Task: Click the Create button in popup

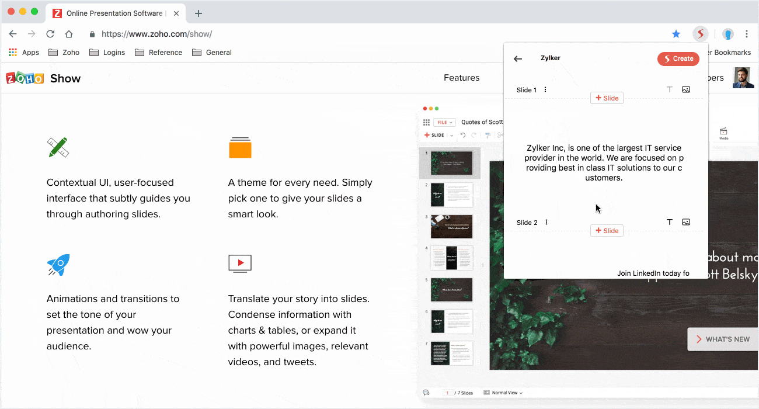Action: tap(678, 58)
